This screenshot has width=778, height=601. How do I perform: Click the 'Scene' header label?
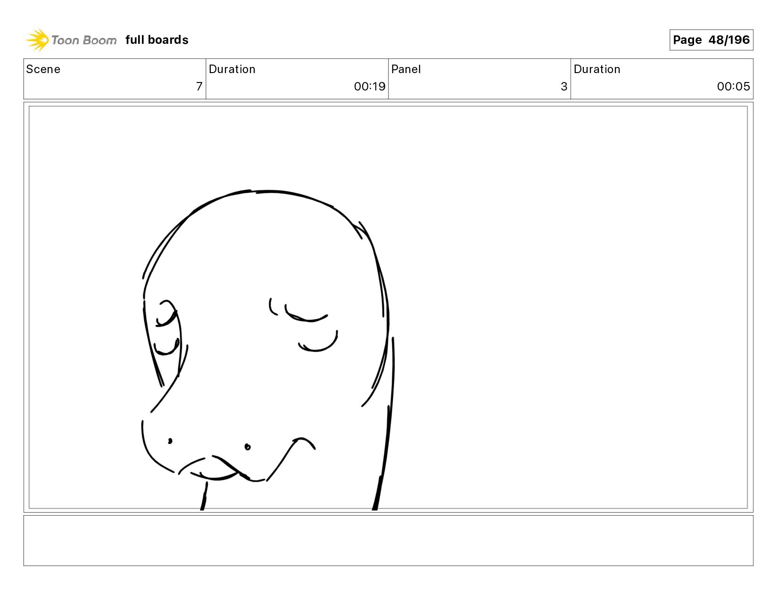click(43, 69)
